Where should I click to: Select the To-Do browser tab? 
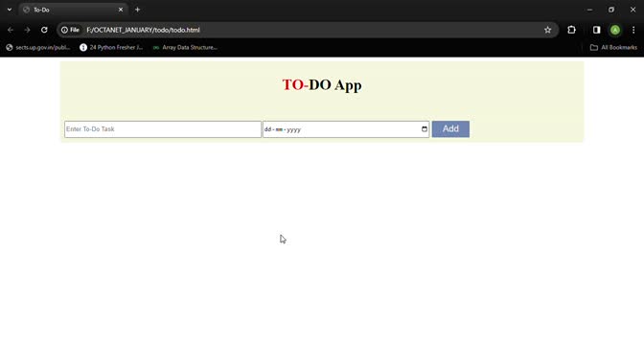[x=73, y=10]
